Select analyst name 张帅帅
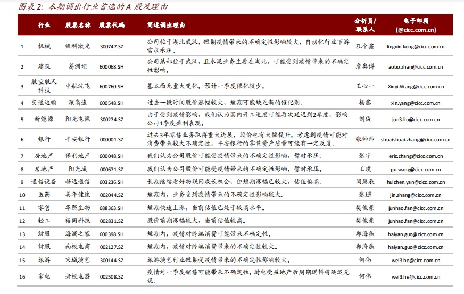The width and height of the screenshot is (464, 294). click(x=365, y=139)
